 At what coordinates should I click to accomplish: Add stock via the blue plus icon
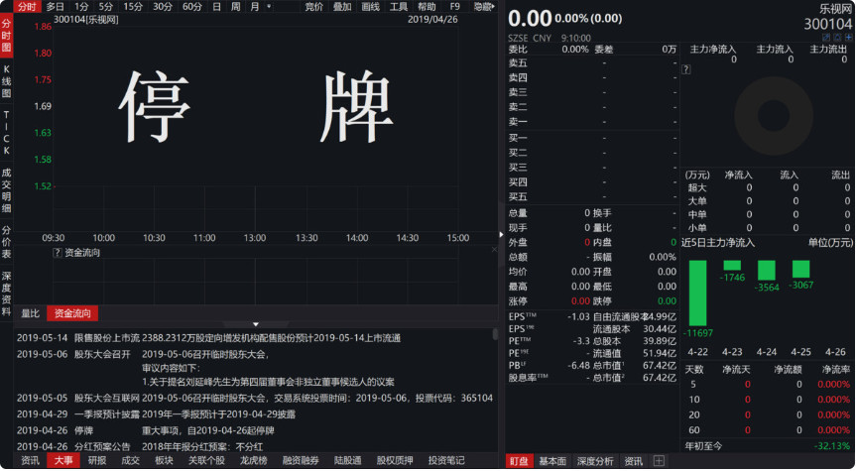pyautogui.click(x=848, y=37)
